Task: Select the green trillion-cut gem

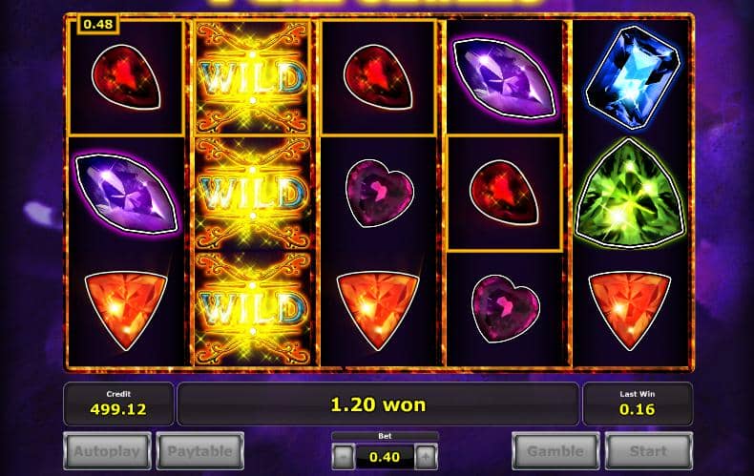Action: pos(630,194)
